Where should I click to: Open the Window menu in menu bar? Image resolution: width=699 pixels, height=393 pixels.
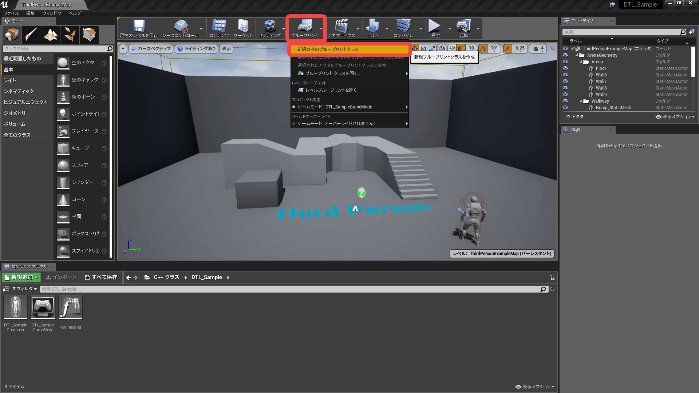(51, 13)
